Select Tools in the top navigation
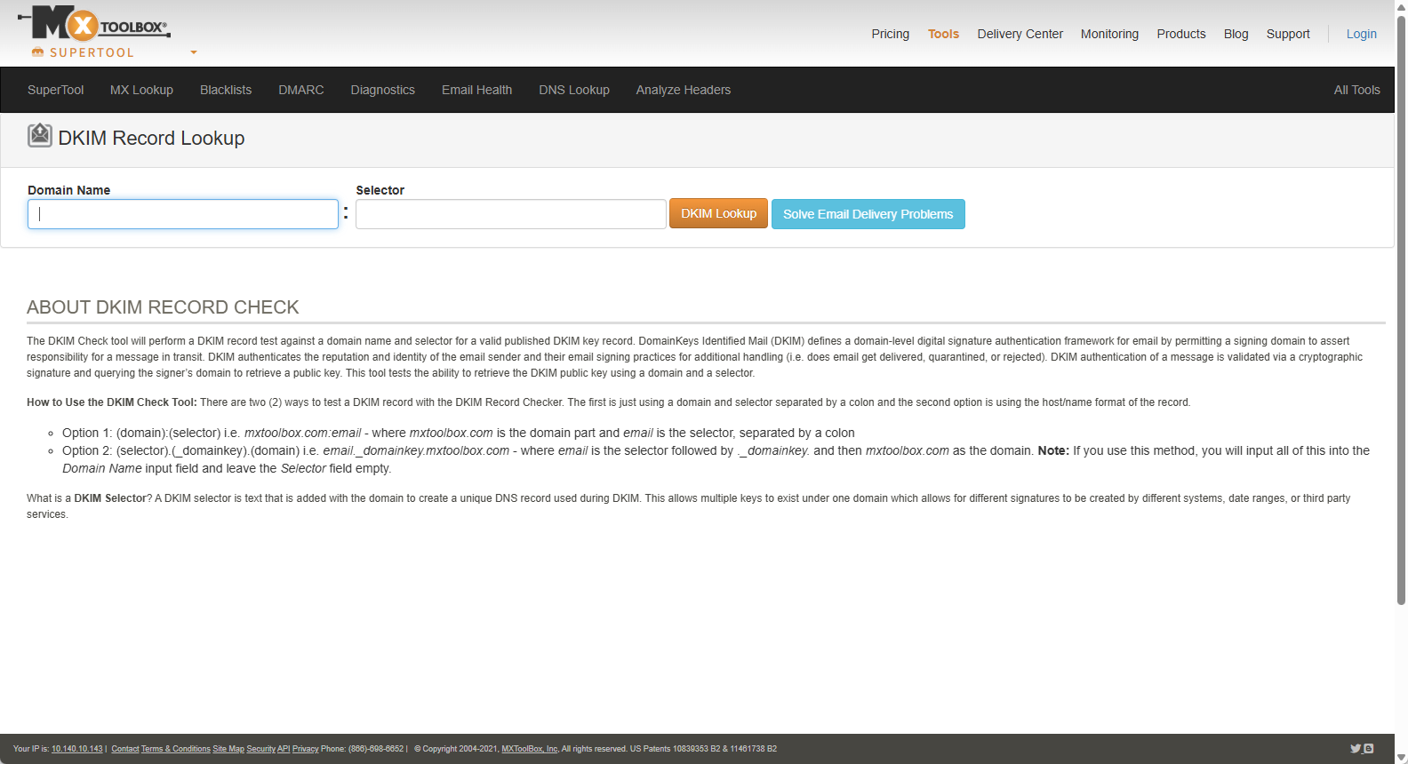This screenshot has height=764, width=1408. pos(943,34)
